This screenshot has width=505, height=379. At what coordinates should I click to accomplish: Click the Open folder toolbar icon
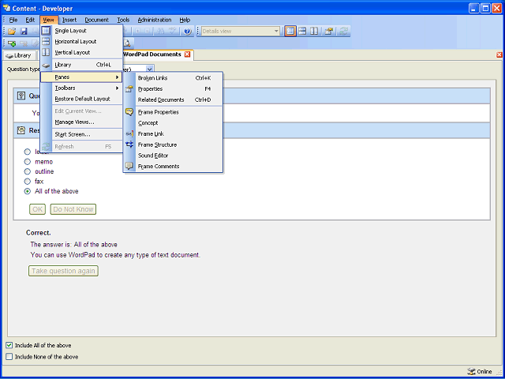coord(12,32)
